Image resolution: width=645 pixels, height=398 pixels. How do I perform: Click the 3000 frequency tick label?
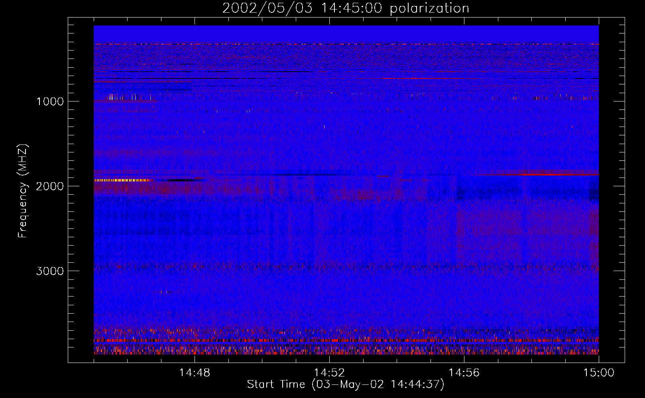click(x=50, y=271)
